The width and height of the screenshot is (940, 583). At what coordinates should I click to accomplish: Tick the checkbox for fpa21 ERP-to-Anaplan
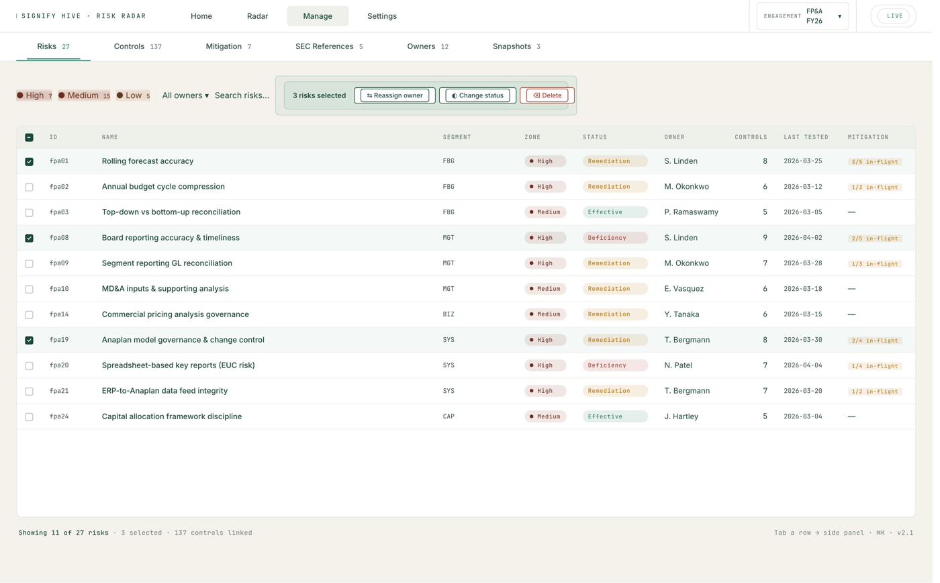click(29, 392)
